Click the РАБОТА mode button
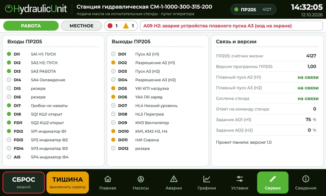This screenshot has width=326, height=196. (x=31, y=26)
